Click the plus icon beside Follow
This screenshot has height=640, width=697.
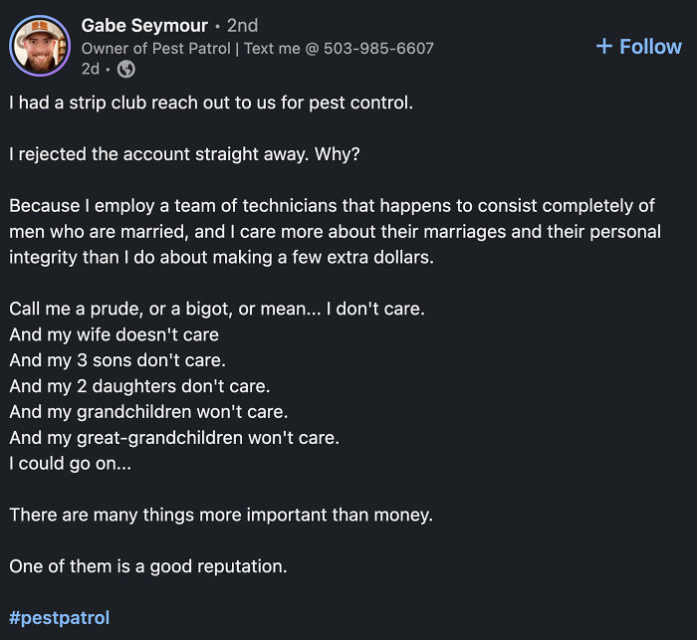[603, 47]
